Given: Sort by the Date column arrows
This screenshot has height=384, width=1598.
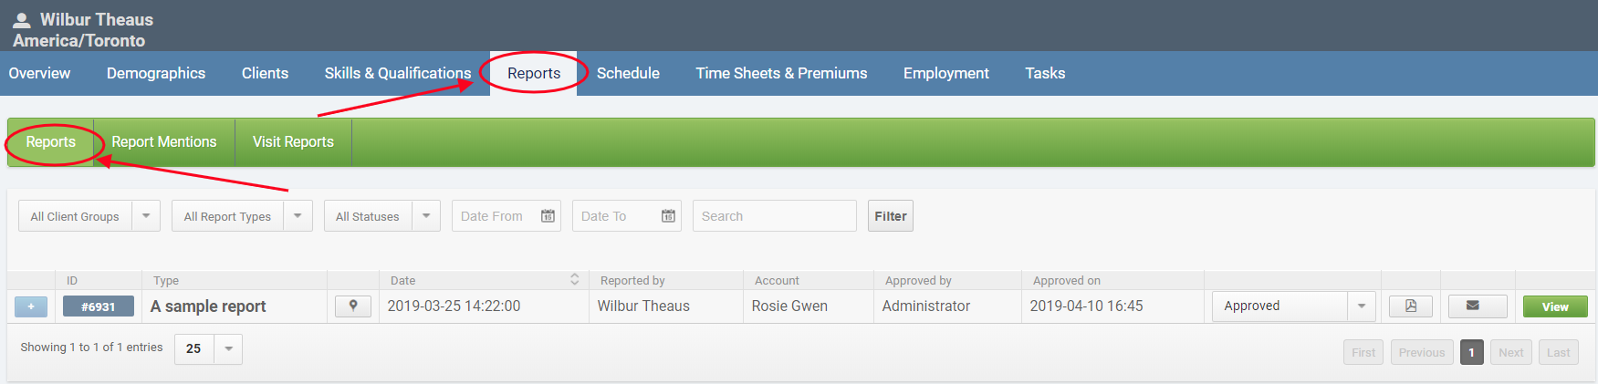Looking at the screenshot, I should 574,280.
